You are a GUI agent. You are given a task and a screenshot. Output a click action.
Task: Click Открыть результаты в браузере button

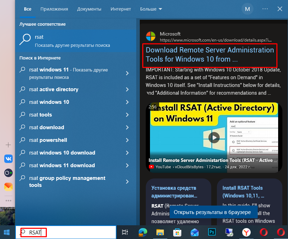212,212
